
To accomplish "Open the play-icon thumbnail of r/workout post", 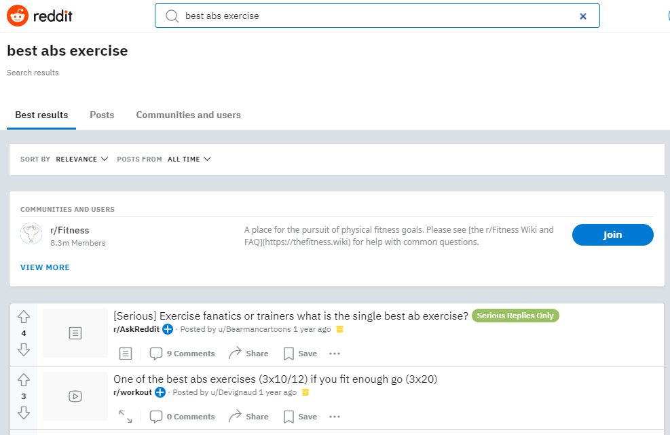I will [75, 396].
